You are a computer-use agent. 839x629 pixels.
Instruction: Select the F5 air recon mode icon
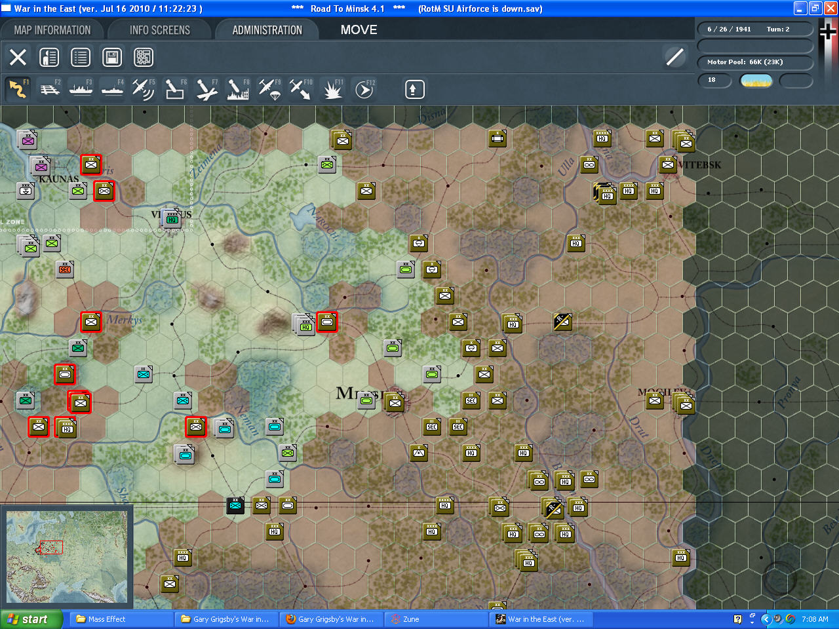point(144,89)
